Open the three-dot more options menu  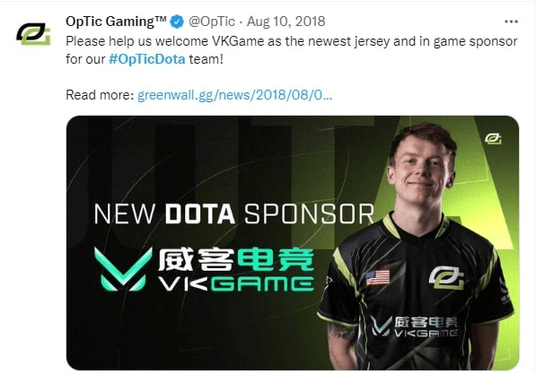click(511, 22)
